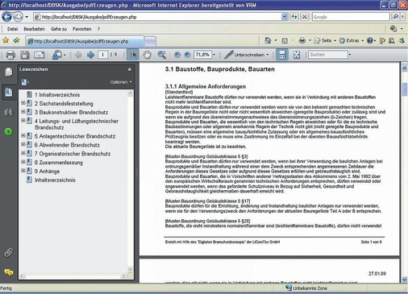Screen dimensions: 408x294
Task: Click the IE Print toolbar icon
Action: point(302,40)
